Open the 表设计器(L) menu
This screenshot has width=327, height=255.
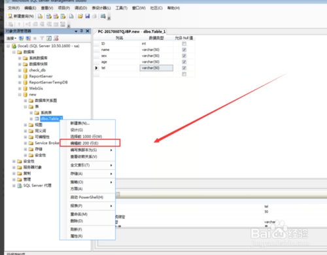point(101,8)
